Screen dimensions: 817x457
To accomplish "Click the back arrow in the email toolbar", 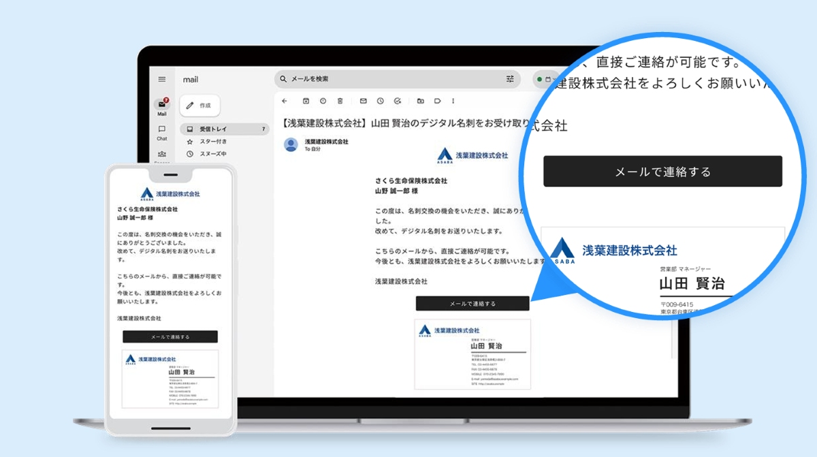I will pos(284,101).
